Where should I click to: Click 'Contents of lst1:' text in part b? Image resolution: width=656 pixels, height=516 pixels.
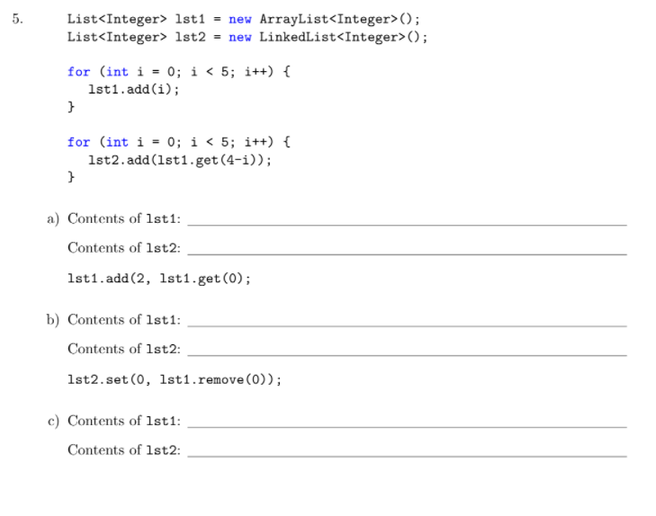click(124, 320)
